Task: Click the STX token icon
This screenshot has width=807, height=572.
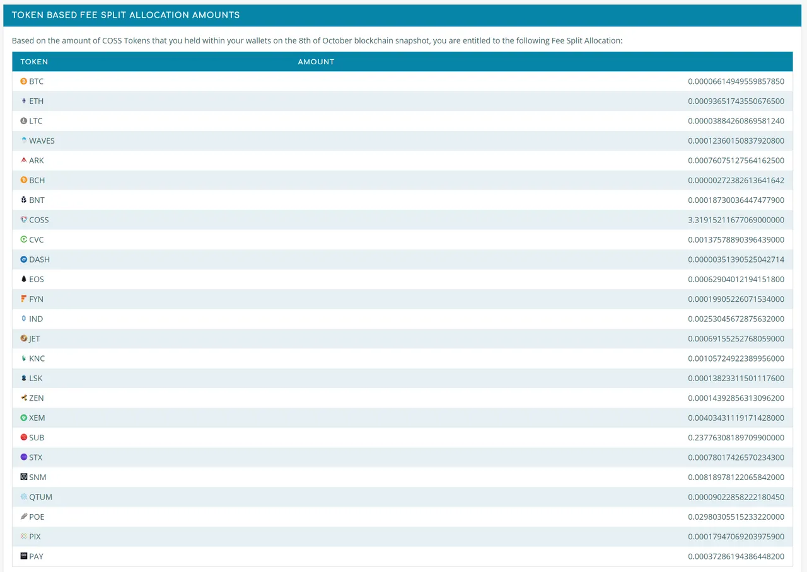Action: (24, 457)
